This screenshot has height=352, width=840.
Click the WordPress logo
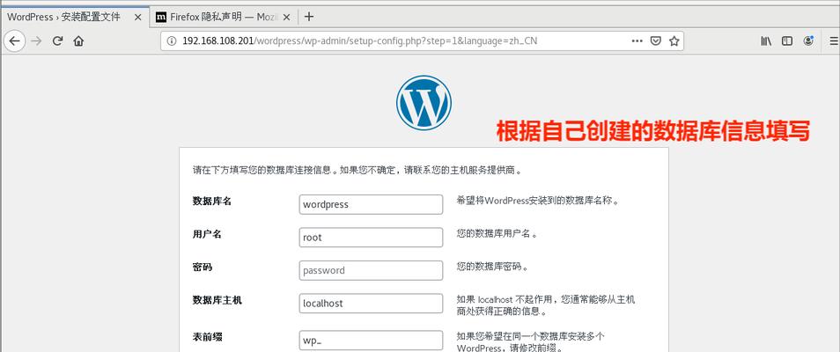click(x=424, y=102)
